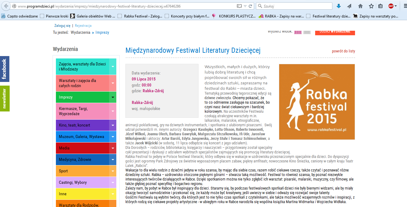Select the red Media category
The height and width of the screenshot is (207, 407).
pyautogui.click(x=82, y=148)
